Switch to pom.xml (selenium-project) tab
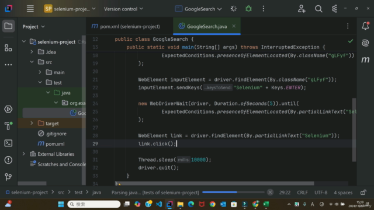The image size is (374, 210). (126, 26)
